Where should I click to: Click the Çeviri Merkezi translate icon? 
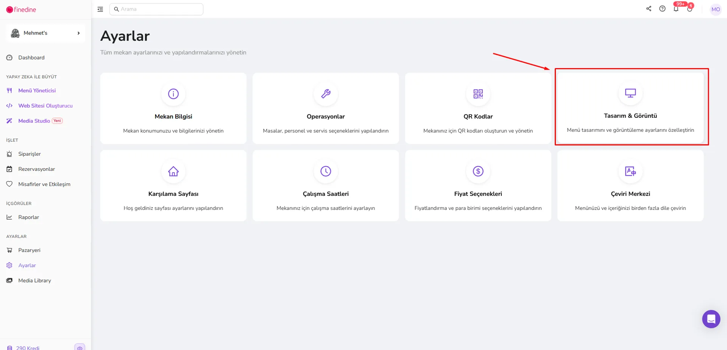630,171
